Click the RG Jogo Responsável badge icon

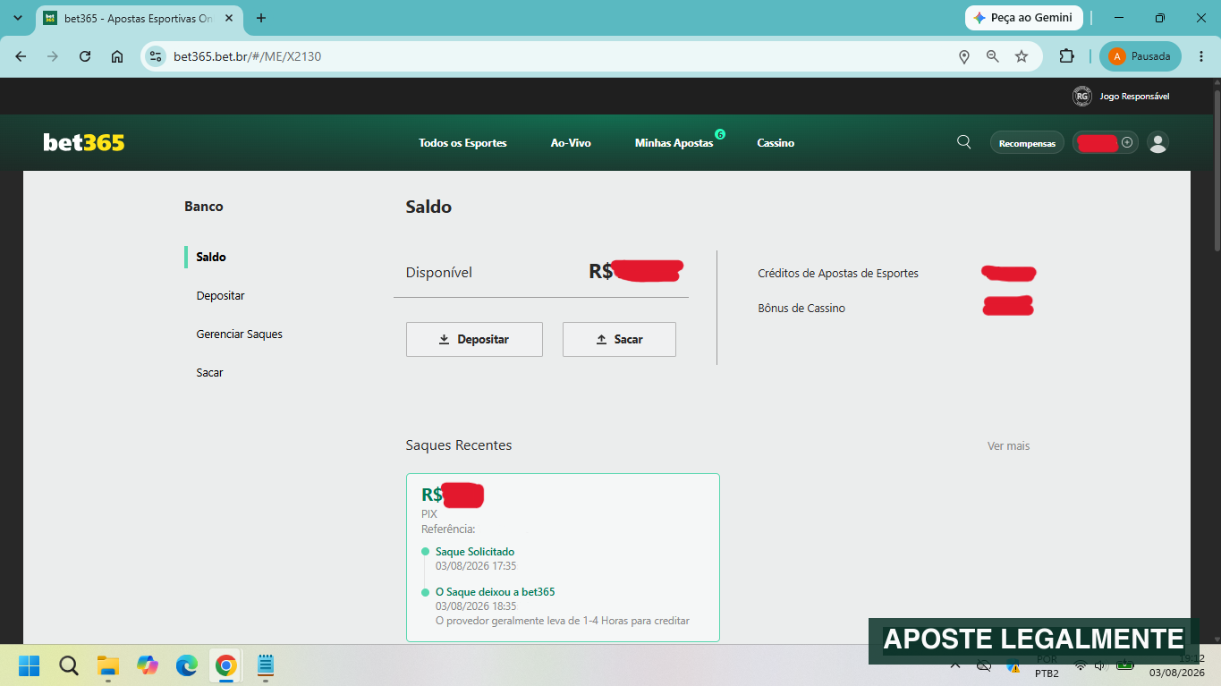1082,96
